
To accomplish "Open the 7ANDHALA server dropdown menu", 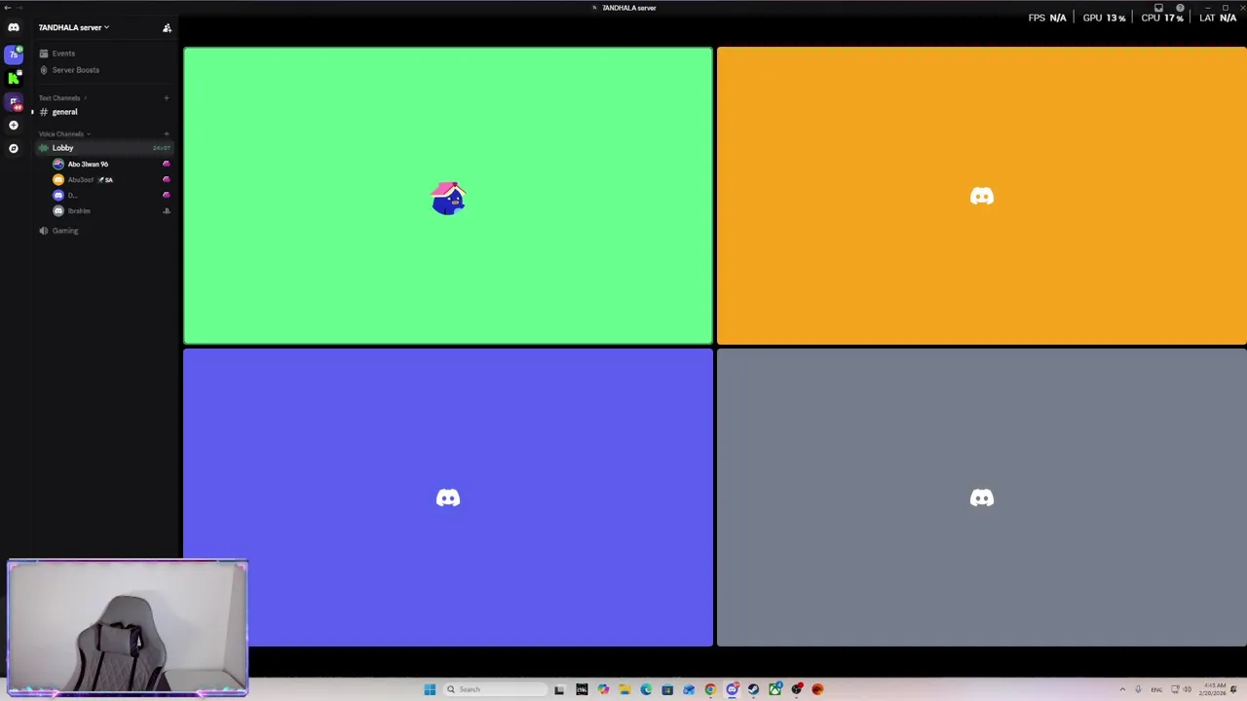I will coord(74,27).
